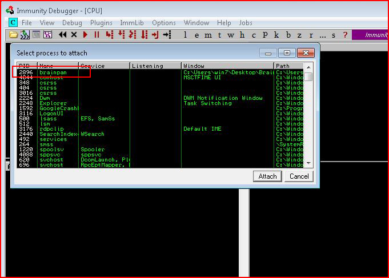
Task: Select the spoolsv process row
Action: coord(160,150)
